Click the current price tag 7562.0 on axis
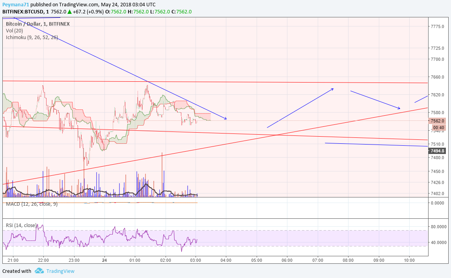This screenshot has height=278, width=451. point(437,121)
